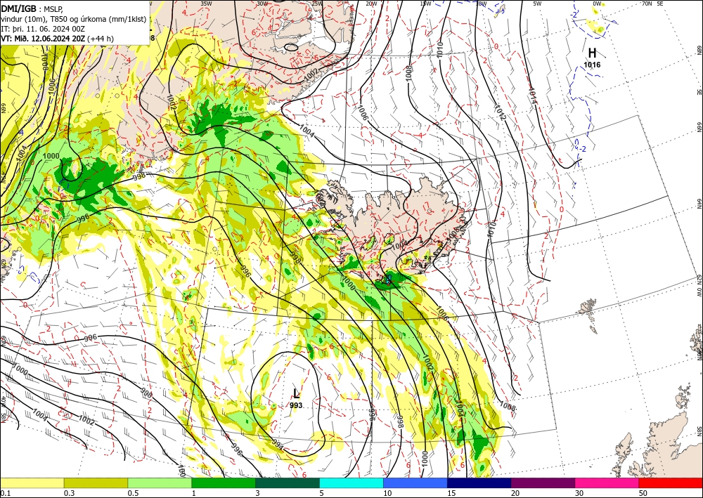Click the olive 0.3–0.5 legend swatch
703x498 pixels.
tap(96, 483)
